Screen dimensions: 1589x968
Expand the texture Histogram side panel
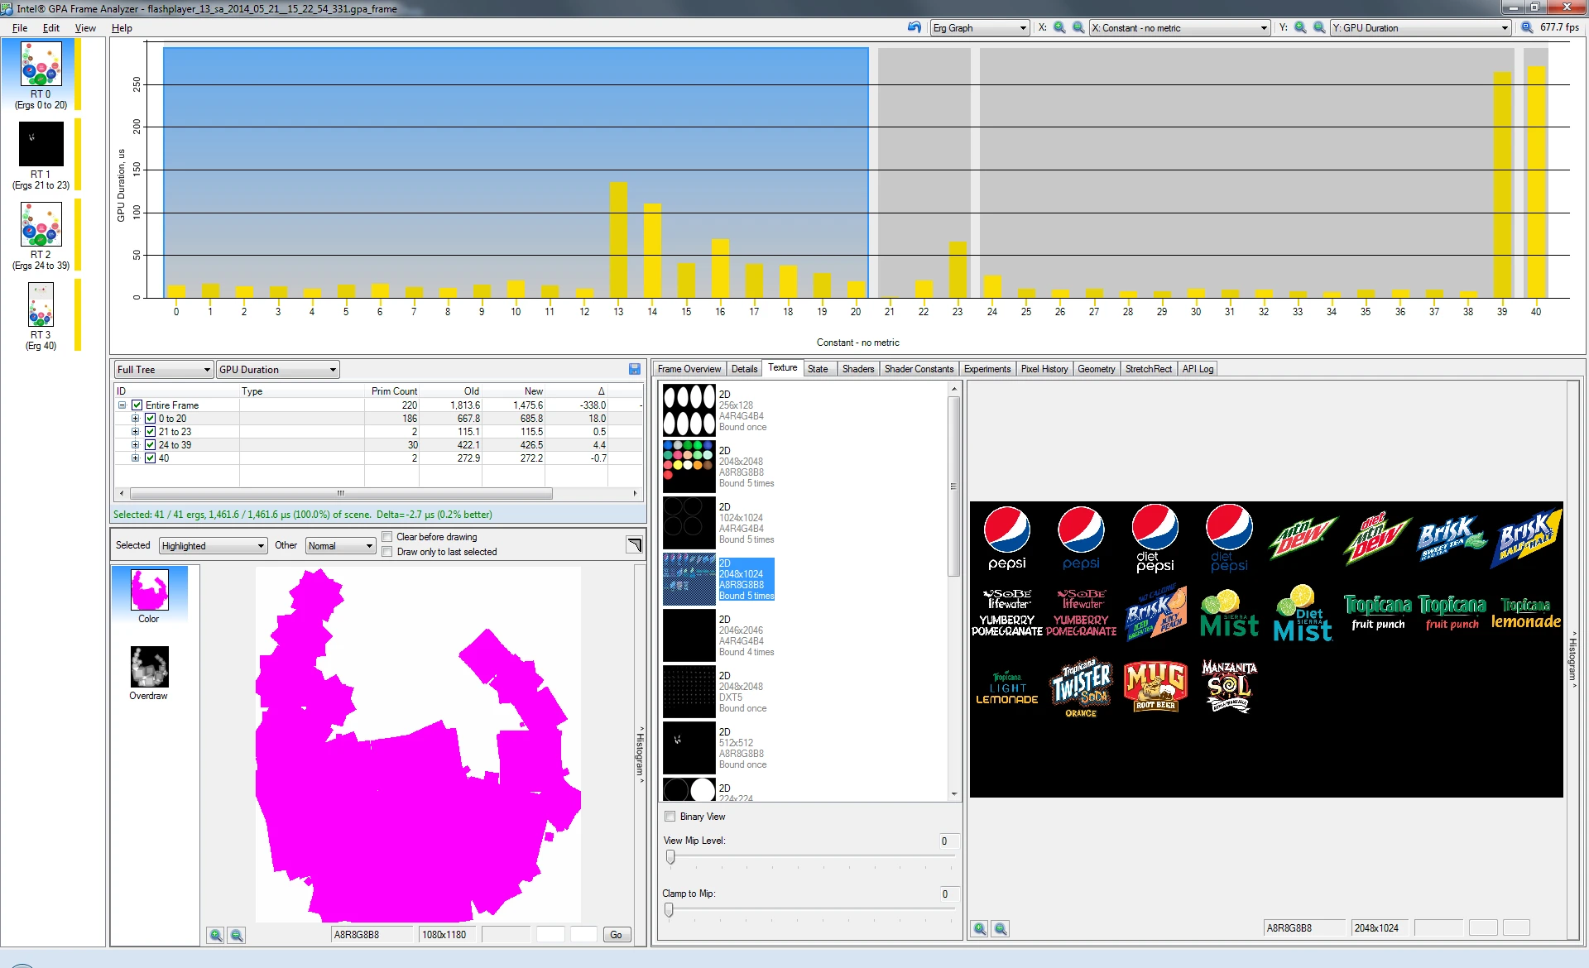[1573, 659]
